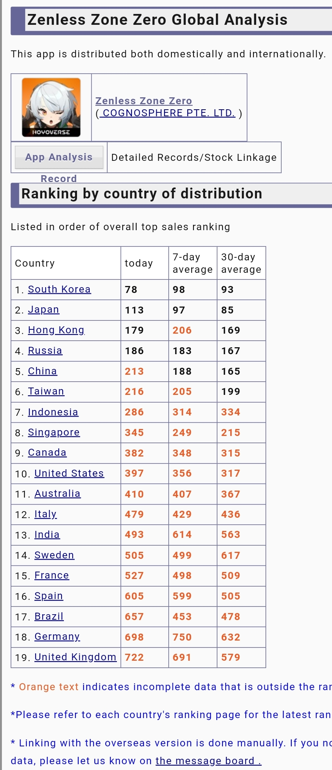Open the Singapore ranking link
The width and height of the screenshot is (332, 770).
[54, 432]
